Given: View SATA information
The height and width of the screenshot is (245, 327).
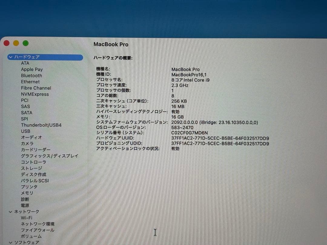Looking at the screenshot, I should (x=26, y=113).
